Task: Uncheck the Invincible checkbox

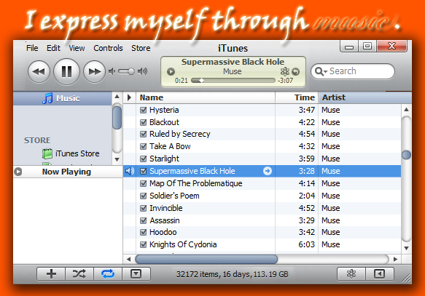Action: point(144,208)
